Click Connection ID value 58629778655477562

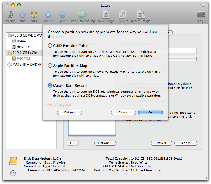click(69, 170)
